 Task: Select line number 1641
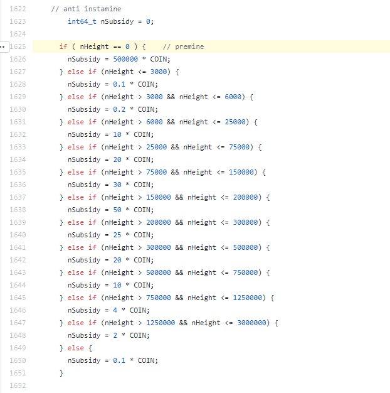pos(18,247)
